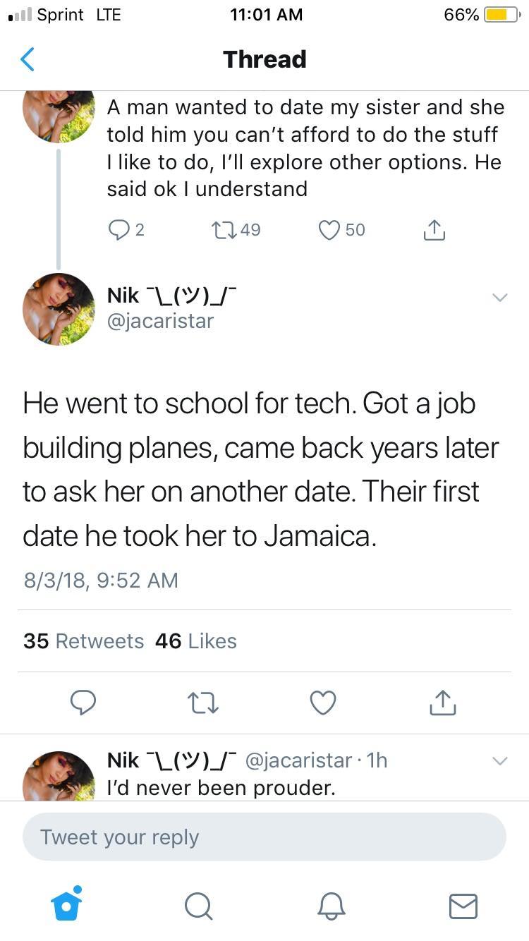Tap the 'Tweet your reply' field
Image resolution: width=529 pixels, height=941 pixels.
click(264, 837)
